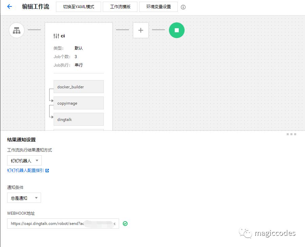This screenshot has height=247, width=305.
Task: Open the external link icon next to DingTalk guide
Action: tap(47, 171)
